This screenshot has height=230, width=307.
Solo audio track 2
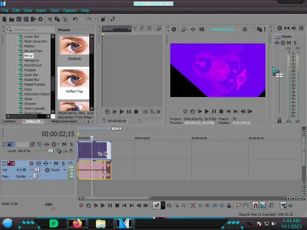(63, 164)
